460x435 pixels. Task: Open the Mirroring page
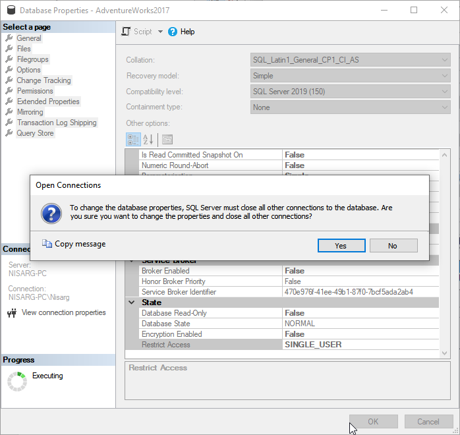(30, 112)
